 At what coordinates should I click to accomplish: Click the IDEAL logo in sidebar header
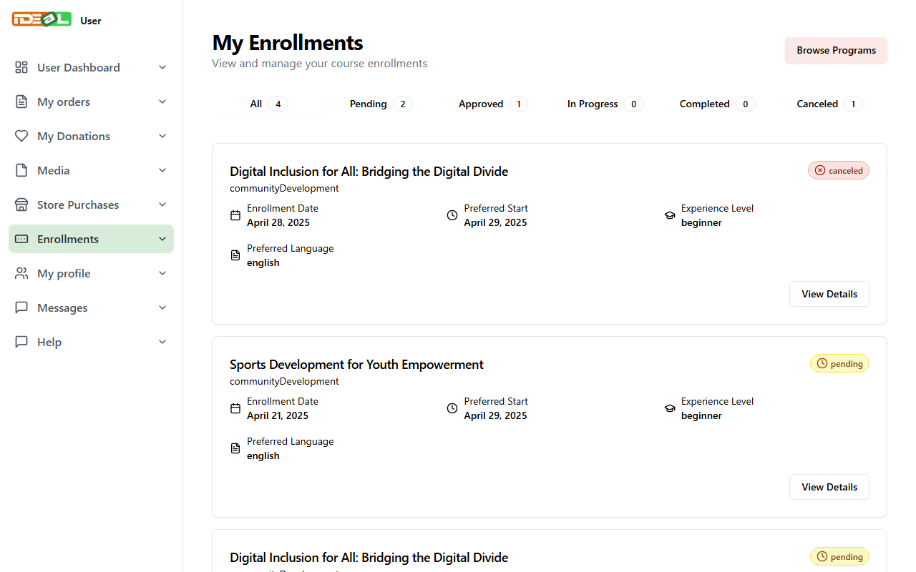pos(42,19)
